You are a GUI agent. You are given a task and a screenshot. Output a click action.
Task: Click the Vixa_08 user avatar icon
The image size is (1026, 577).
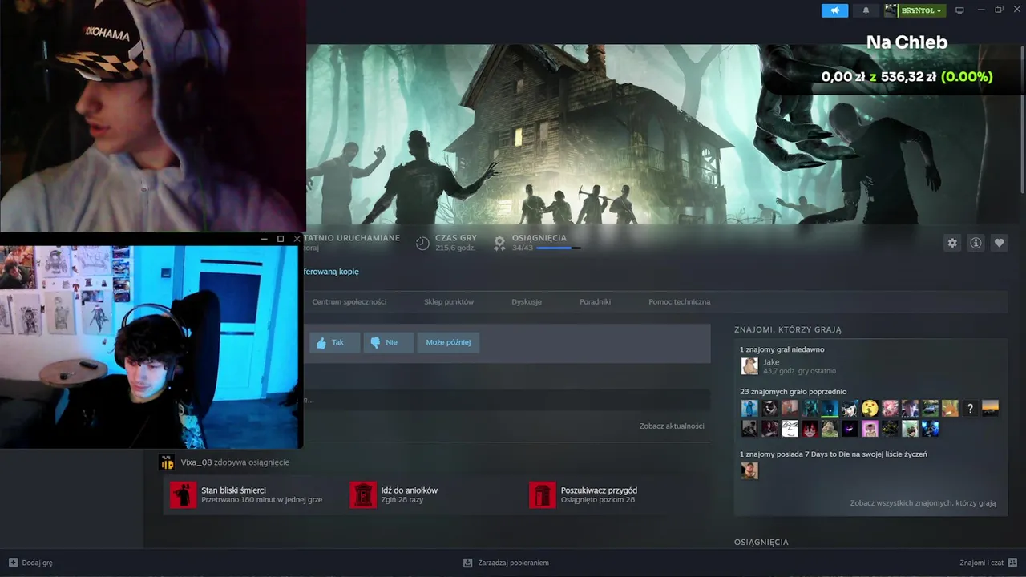(167, 462)
